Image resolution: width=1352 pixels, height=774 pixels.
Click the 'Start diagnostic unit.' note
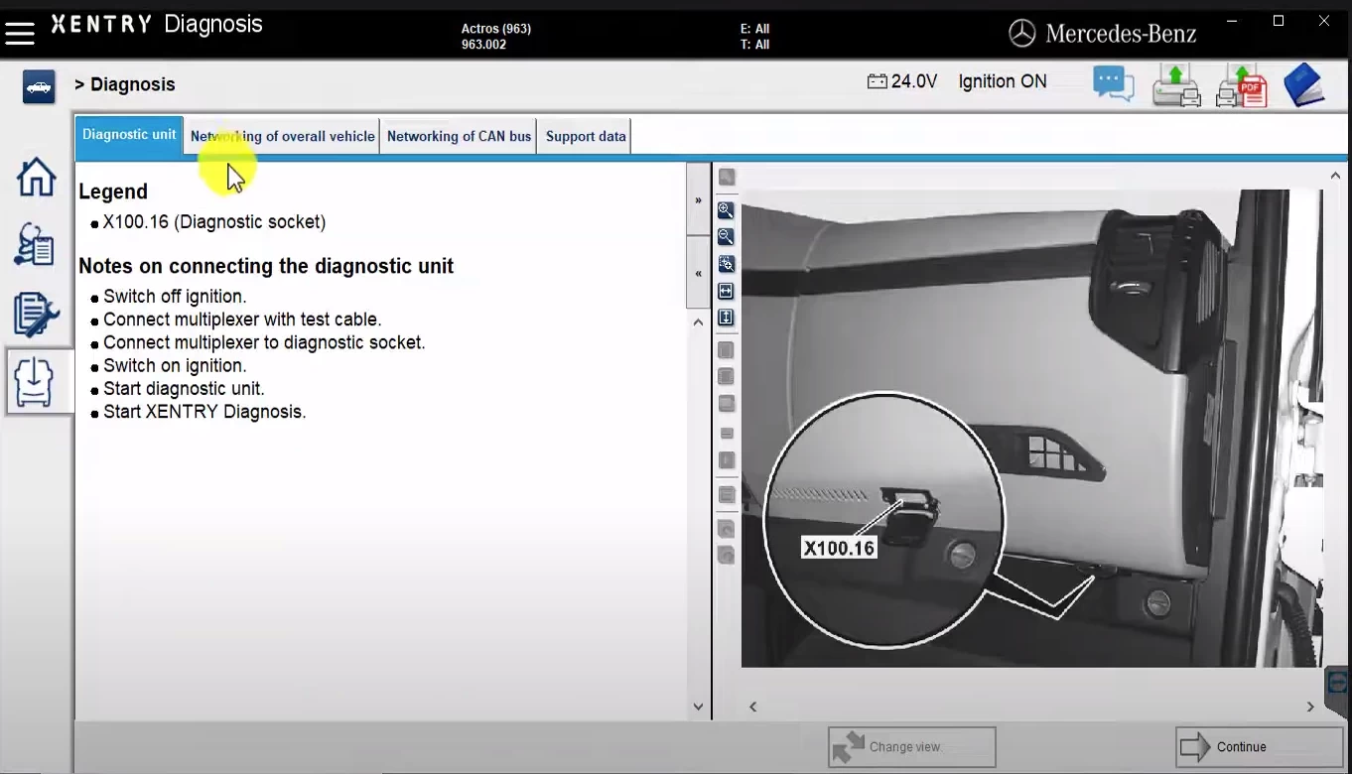[184, 389]
